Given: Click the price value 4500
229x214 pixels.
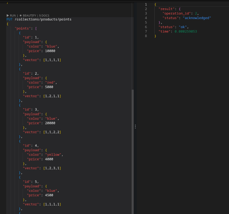Looking at the screenshot, I should click(x=49, y=195).
